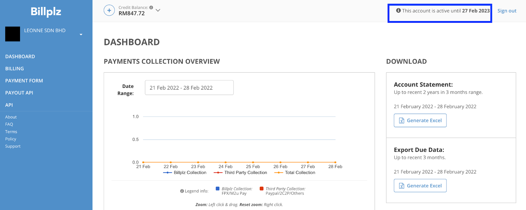The image size is (526, 210).
Task: Toggle Total Collection chart series
Action: coord(295,172)
